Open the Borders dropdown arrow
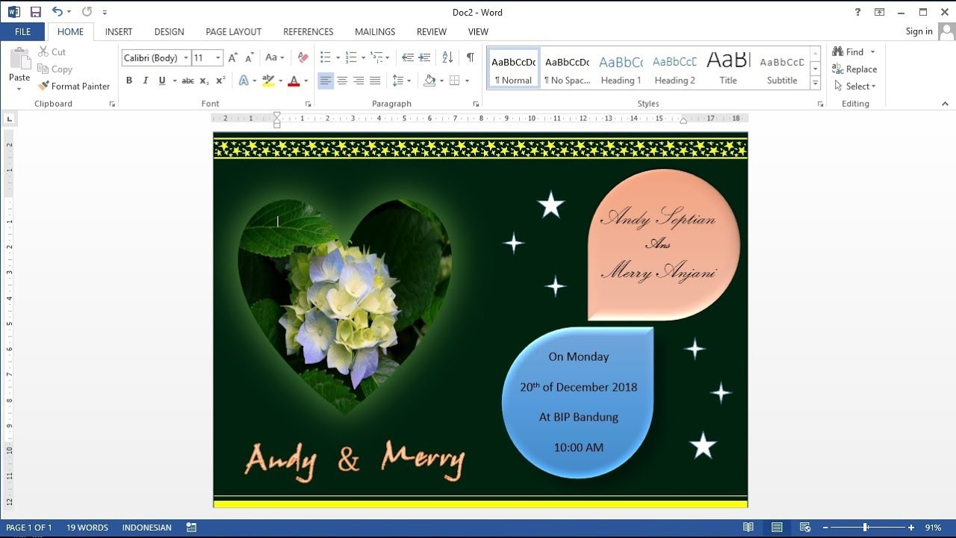Image resolution: width=956 pixels, height=538 pixels. [x=467, y=81]
